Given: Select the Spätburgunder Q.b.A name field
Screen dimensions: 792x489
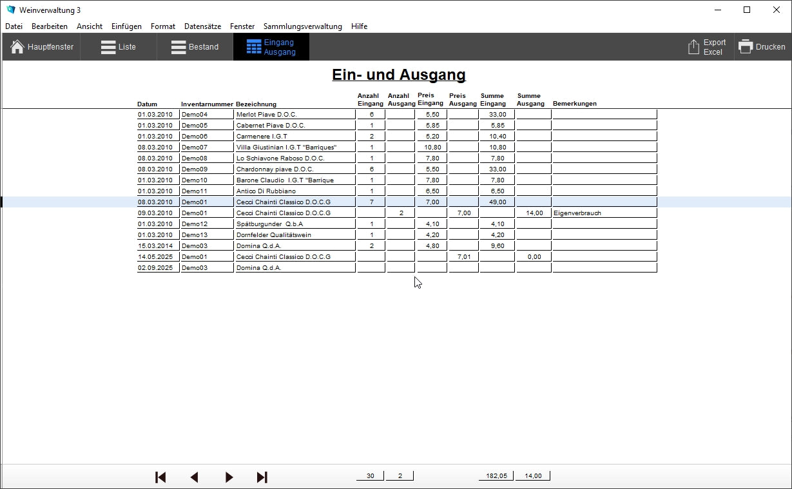Looking at the screenshot, I should pos(295,224).
